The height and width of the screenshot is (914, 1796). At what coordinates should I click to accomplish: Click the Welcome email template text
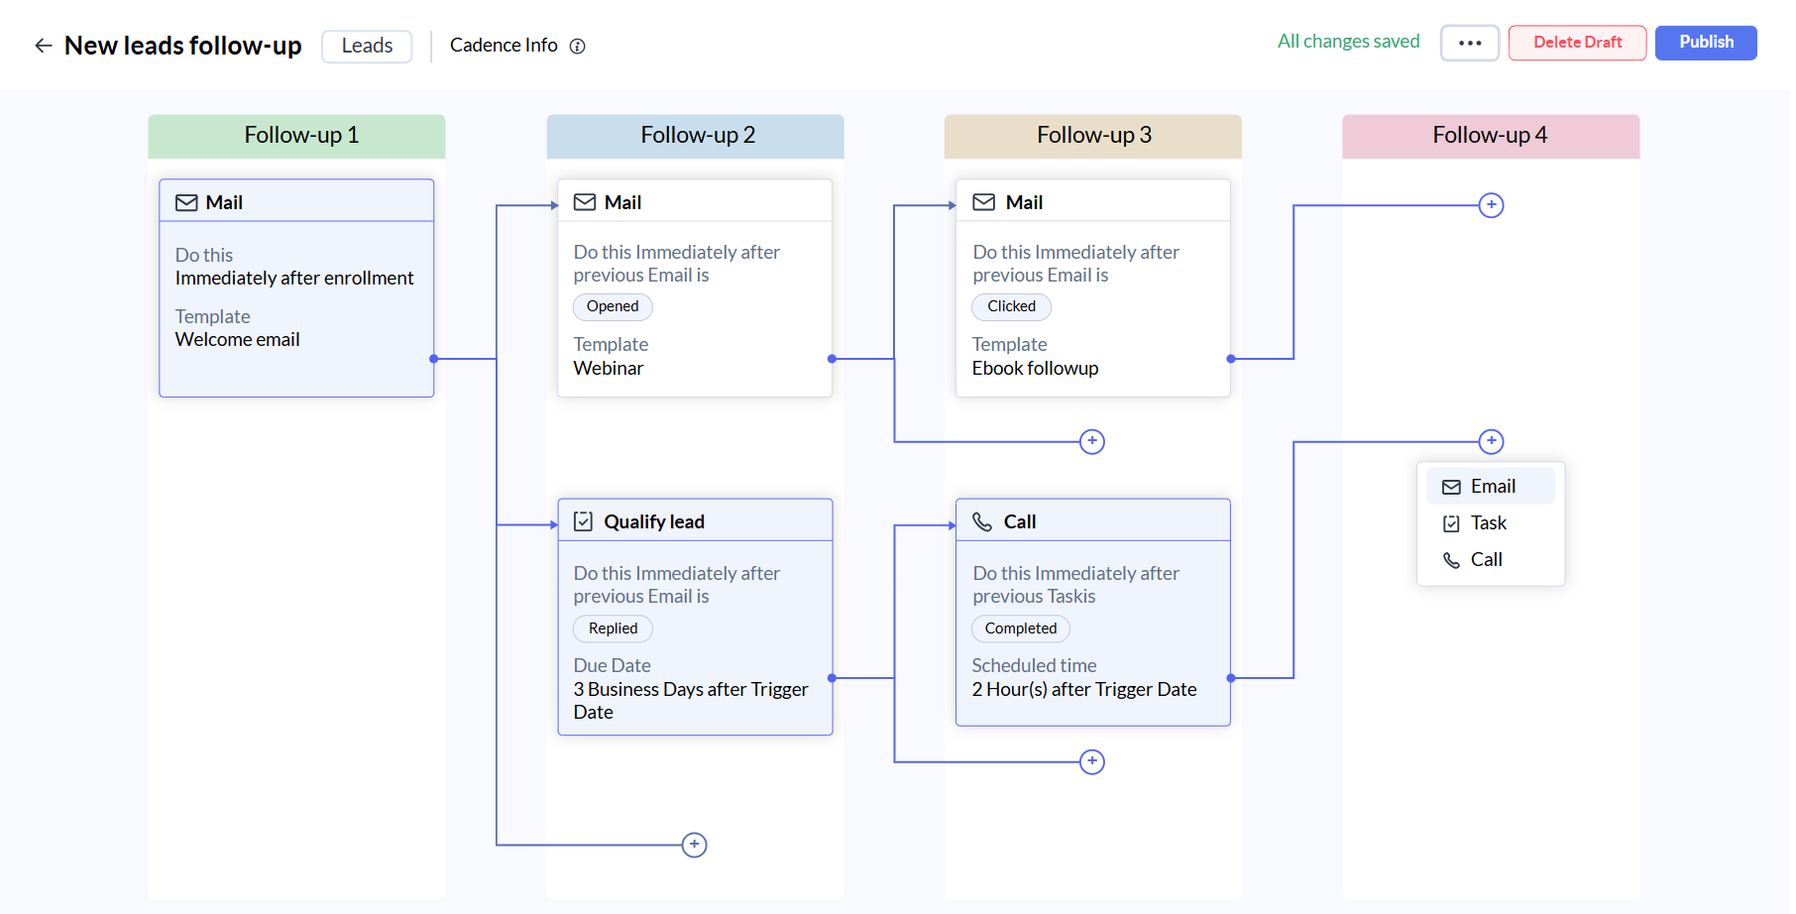point(237,340)
